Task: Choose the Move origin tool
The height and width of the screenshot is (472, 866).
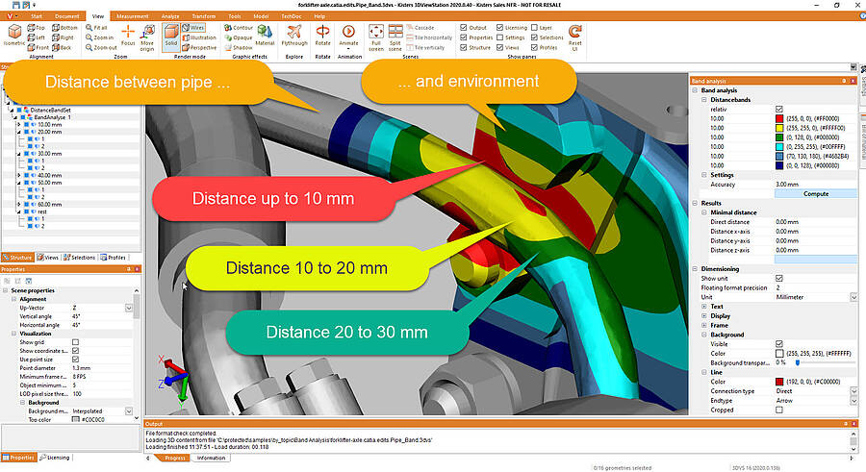Action: [x=147, y=37]
